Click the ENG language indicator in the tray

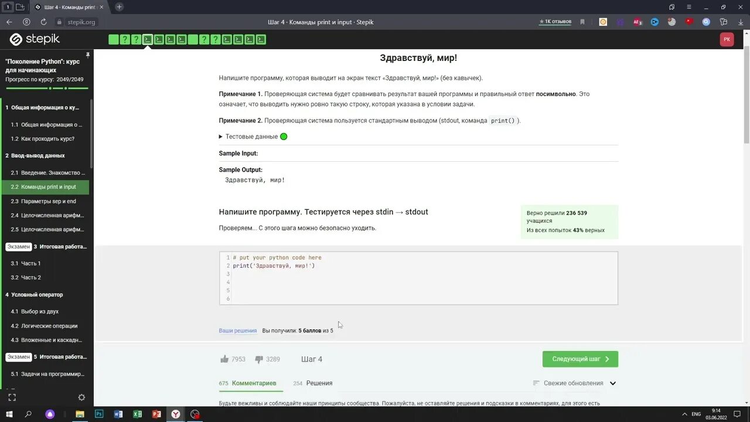coord(696,414)
